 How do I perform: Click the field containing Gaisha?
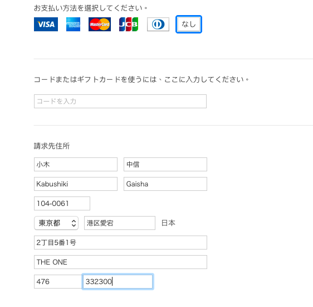[x=165, y=184]
